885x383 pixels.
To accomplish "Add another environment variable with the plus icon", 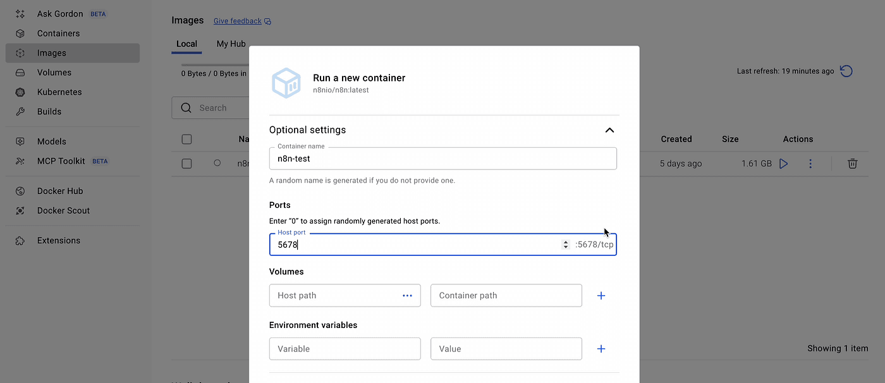I will pos(601,349).
